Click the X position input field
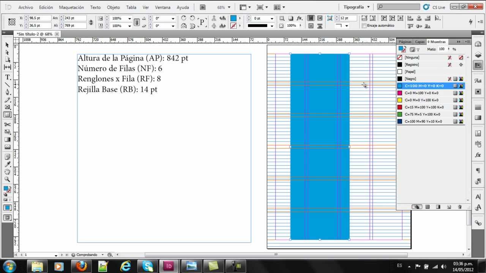 tap(39, 18)
